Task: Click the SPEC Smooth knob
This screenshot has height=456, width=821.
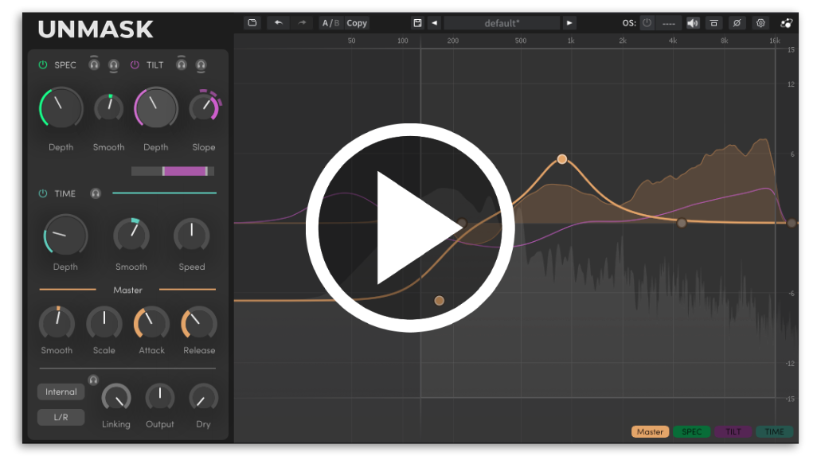Action: pyautogui.click(x=108, y=108)
